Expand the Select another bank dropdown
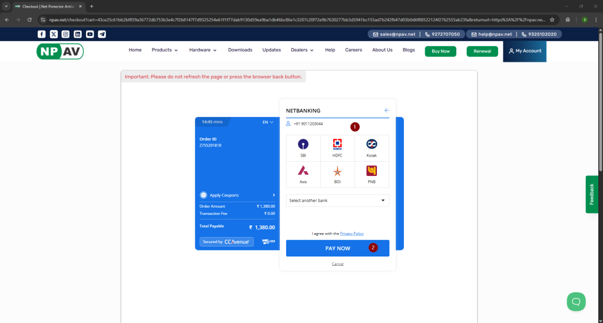 pyautogui.click(x=337, y=201)
